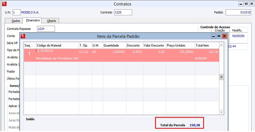The width and height of the screenshot is (255, 132).
Task: Close the Itens da Parcela Padrão window
Action: 225,36
